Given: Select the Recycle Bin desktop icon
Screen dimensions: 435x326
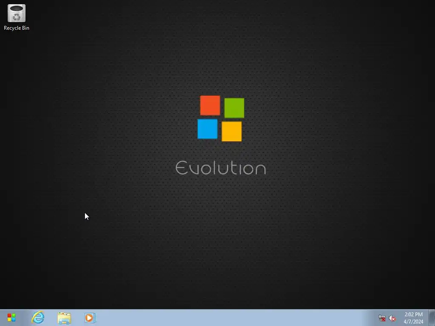Looking at the screenshot, I should click(17, 17).
